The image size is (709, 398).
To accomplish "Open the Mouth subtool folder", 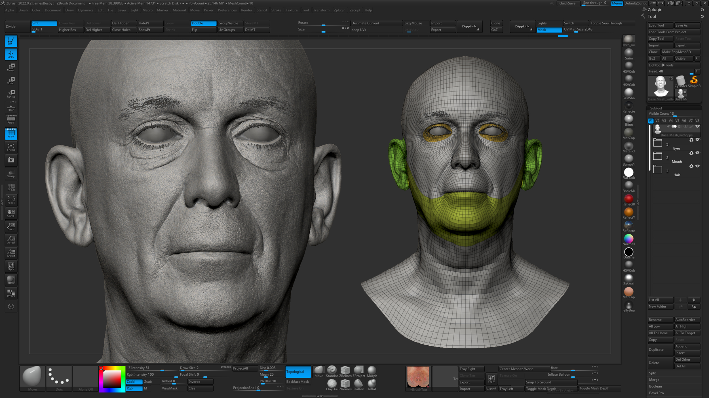I will pos(657,156).
